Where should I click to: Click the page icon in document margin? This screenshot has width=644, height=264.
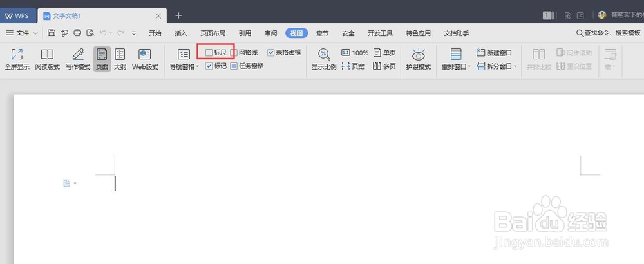(x=66, y=183)
